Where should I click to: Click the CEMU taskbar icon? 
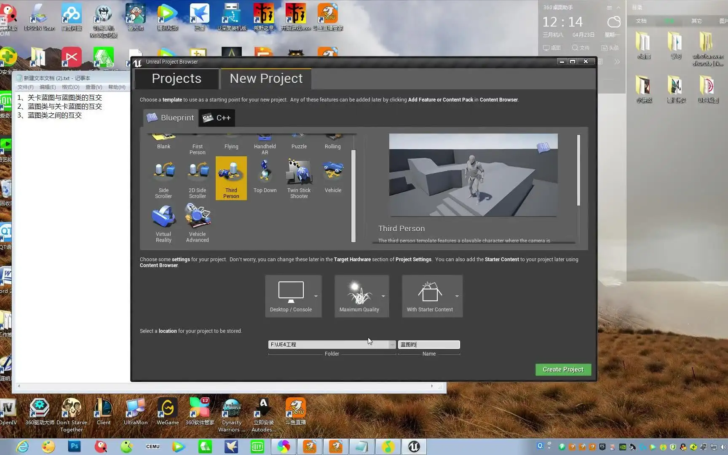point(153,447)
